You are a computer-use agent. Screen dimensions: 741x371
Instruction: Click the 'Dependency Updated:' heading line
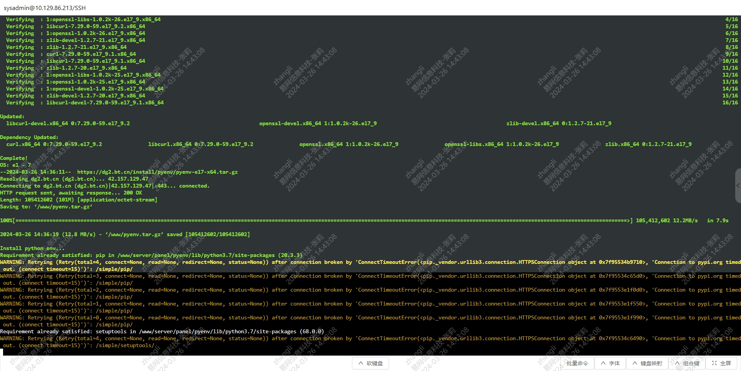pos(29,137)
